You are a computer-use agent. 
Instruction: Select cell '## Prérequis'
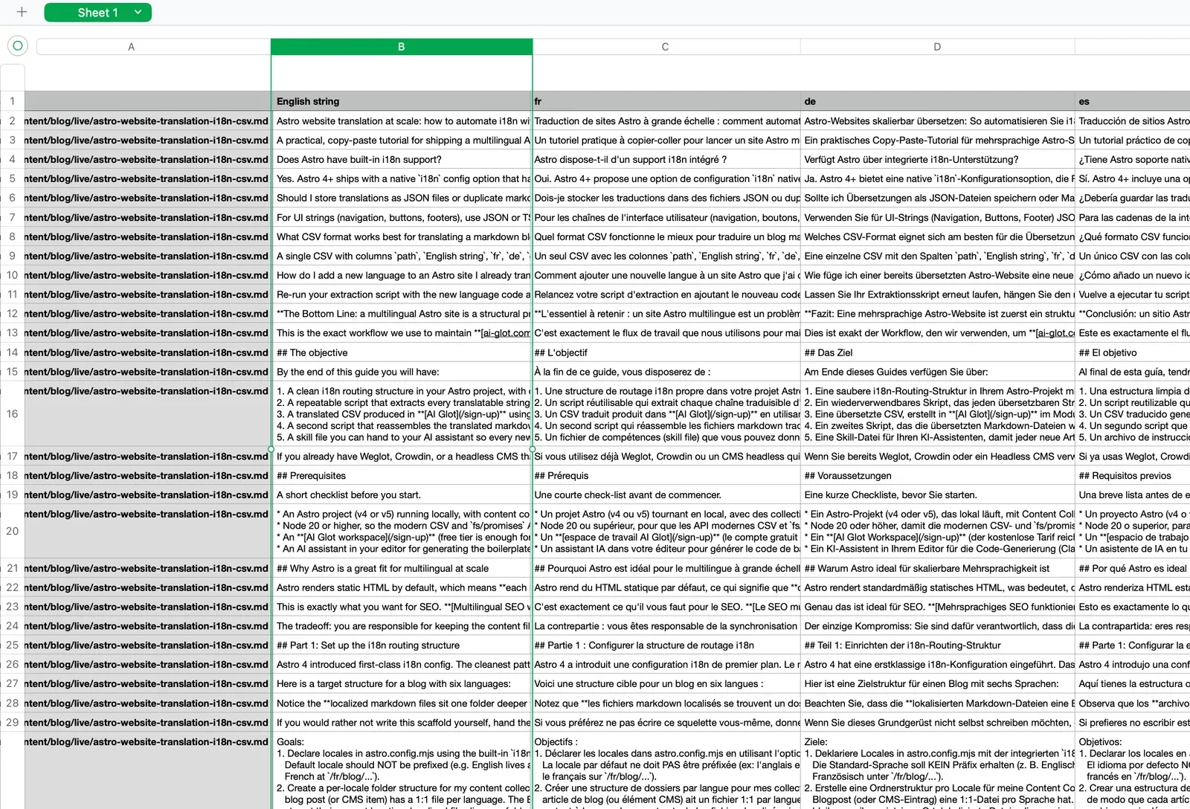[666, 475]
